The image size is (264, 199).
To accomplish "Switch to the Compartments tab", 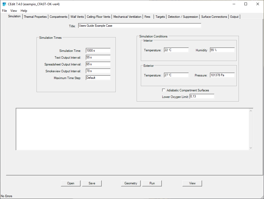I will (x=59, y=17).
